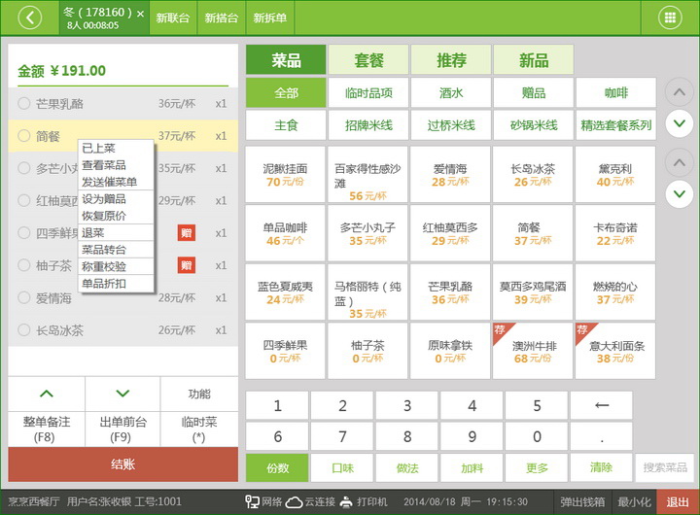Open the 菜品 tab
This screenshot has height=515, width=700.
coord(286,60)
